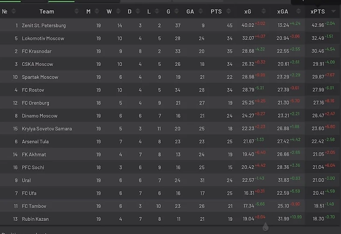Sort by matches played (M) arrows

coord(97,11)
